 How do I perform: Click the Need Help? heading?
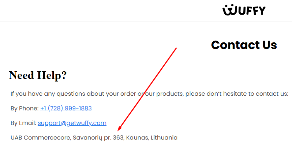pyautogui.click(x=38, y=75)
